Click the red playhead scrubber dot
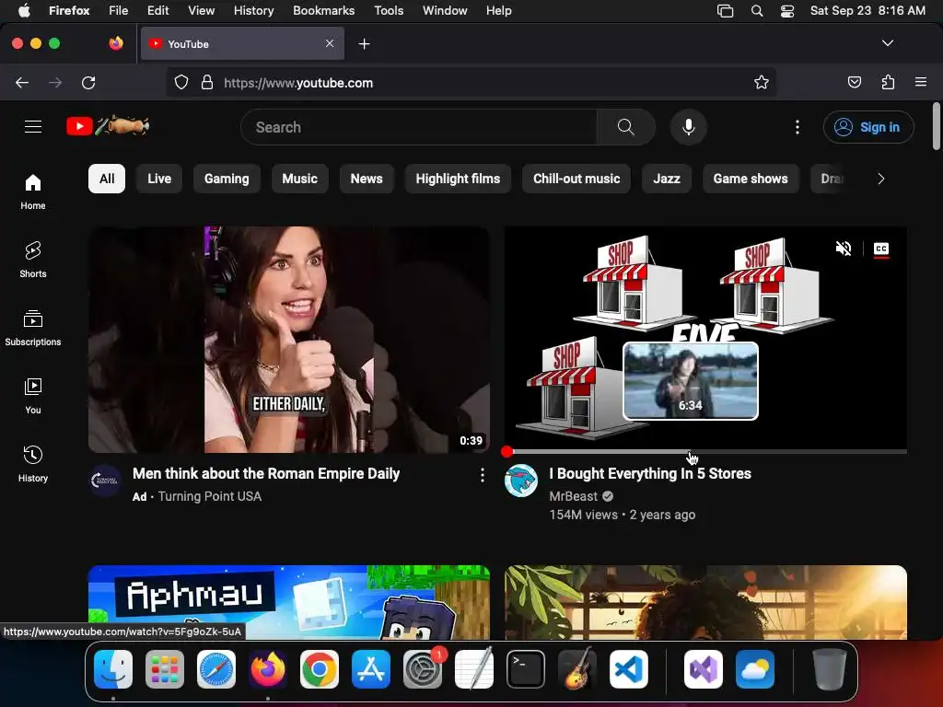This screenshot has height=707, width=943. pos(507,451)
